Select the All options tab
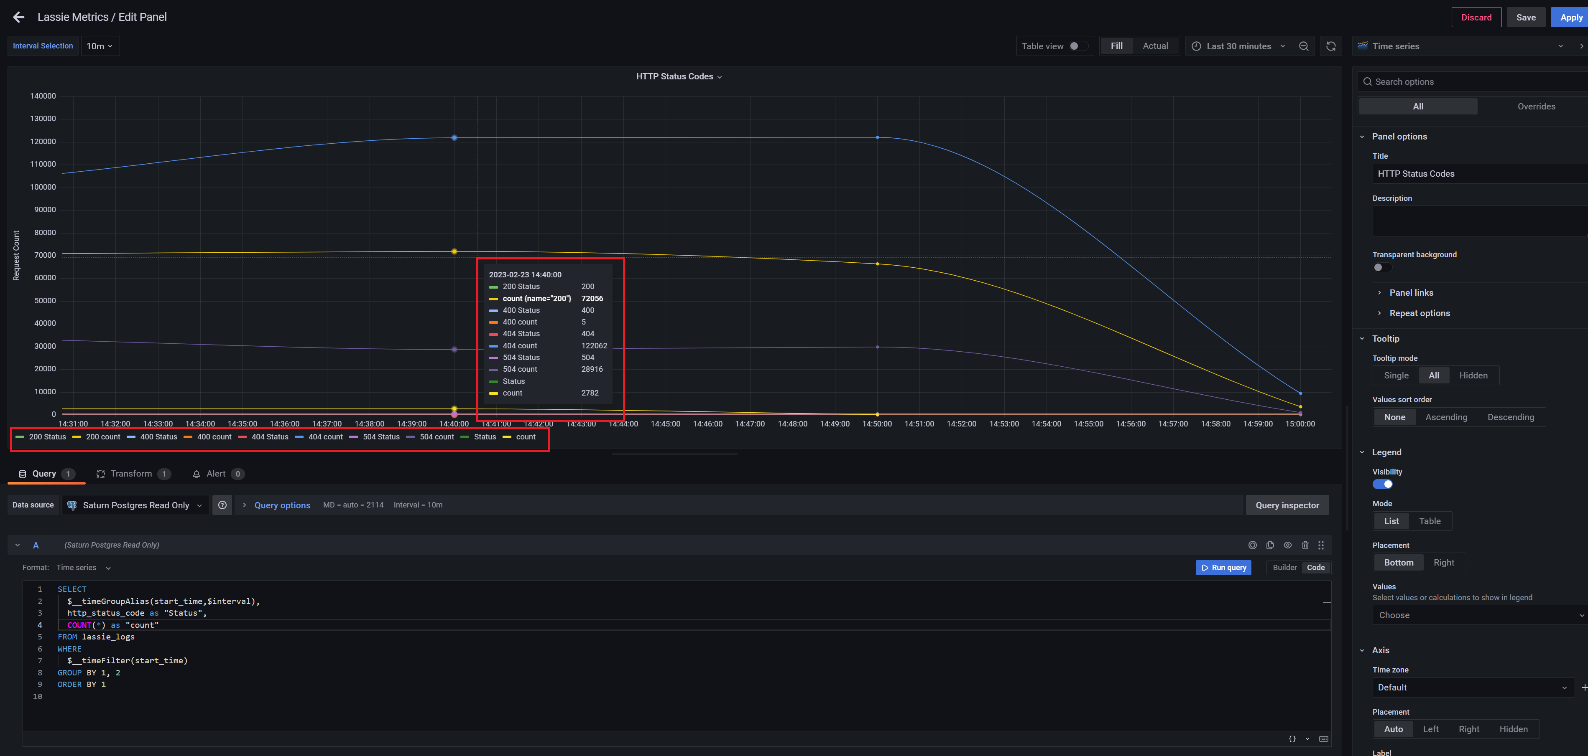The image size is (1588, 756). (1418, 107)
